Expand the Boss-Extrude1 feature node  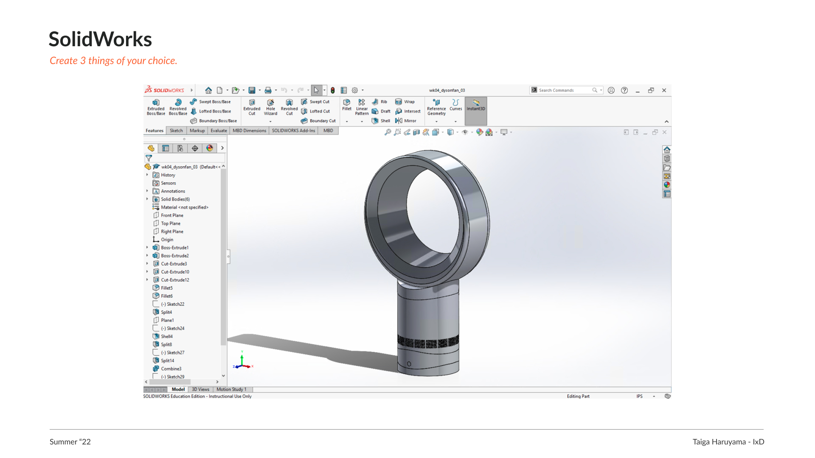pyautogui.click(x=147, y=248)
